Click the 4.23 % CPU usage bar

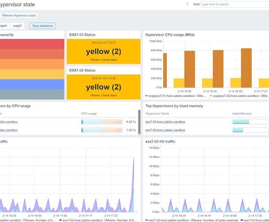coord(102,122)
